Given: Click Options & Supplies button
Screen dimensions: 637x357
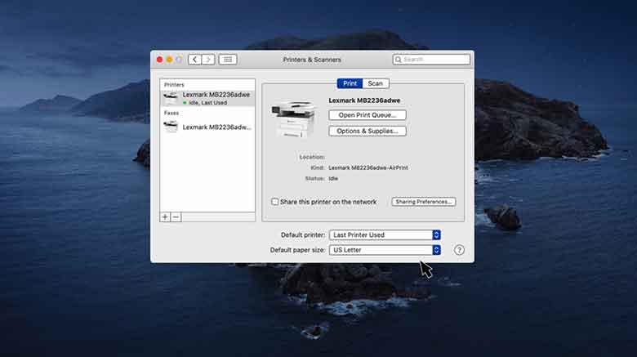Looking at the screenshot, I should click(x=367, y=131).
